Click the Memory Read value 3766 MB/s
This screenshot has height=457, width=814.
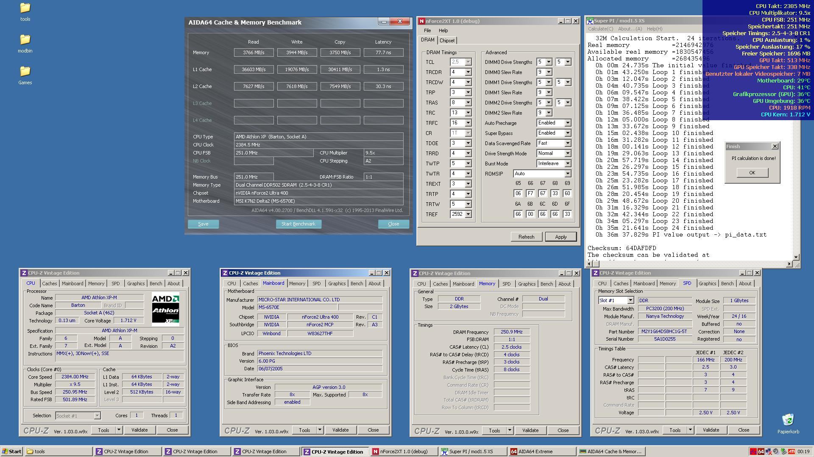coord(254,52)
